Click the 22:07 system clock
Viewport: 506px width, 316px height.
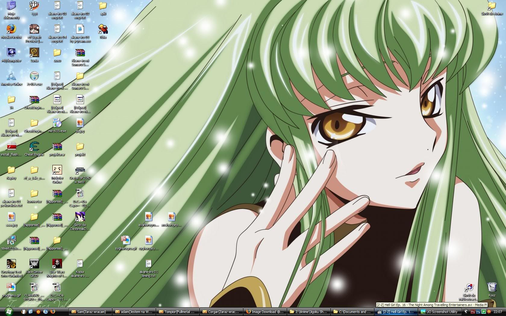pyautogui.click(x=498, y=312)
